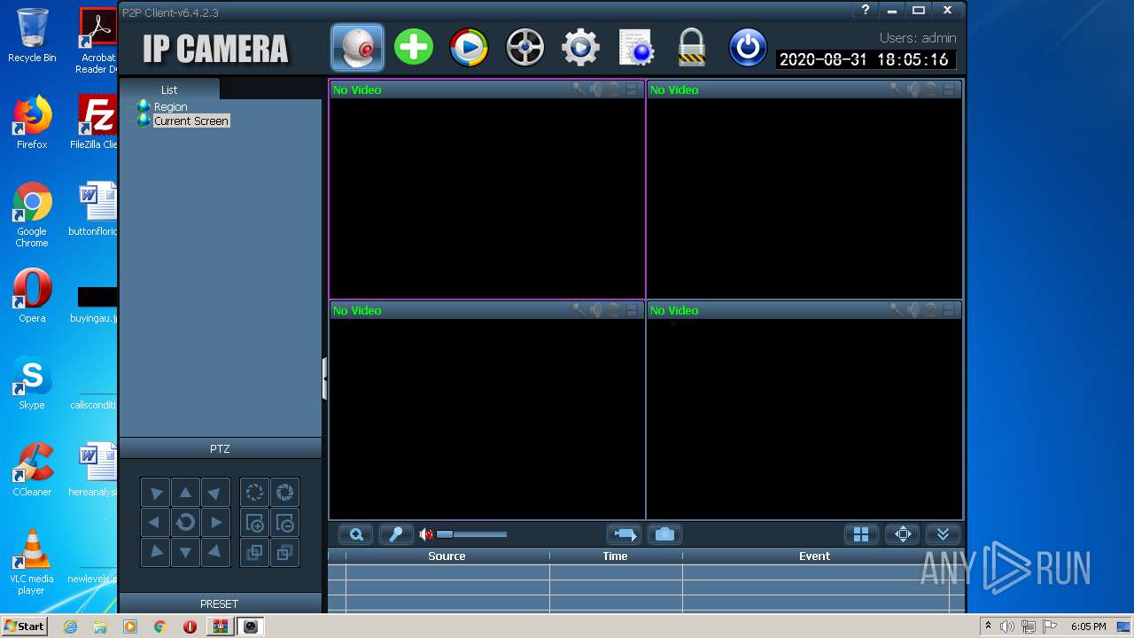Open the colorful playback icon
This screenshot has height=638, width=1134.
point(470,47)
